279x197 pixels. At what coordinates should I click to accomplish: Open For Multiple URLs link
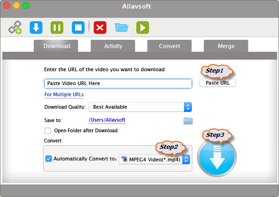[64, 94]
